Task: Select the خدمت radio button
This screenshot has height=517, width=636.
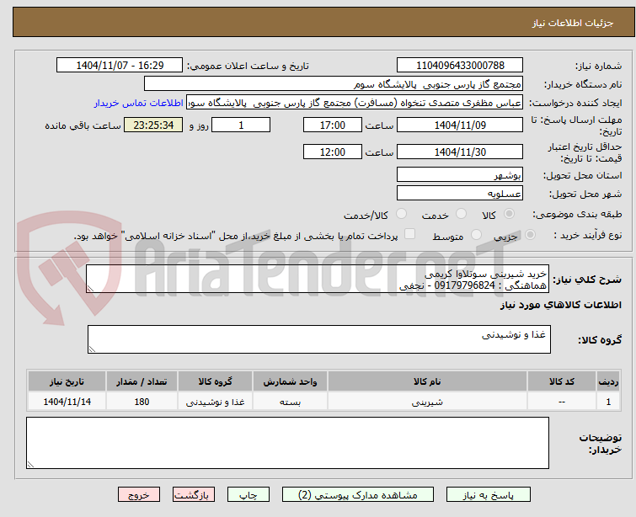Action: 461,214
